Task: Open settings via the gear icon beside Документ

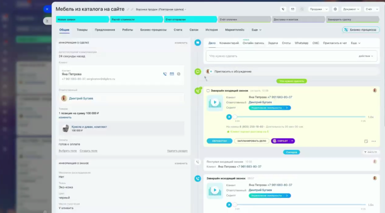Action: 335,9
